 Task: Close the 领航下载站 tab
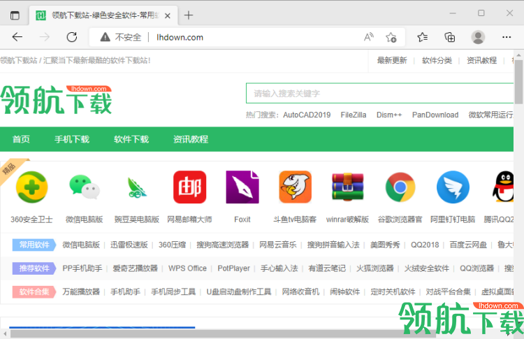click(x=168, y=15)
